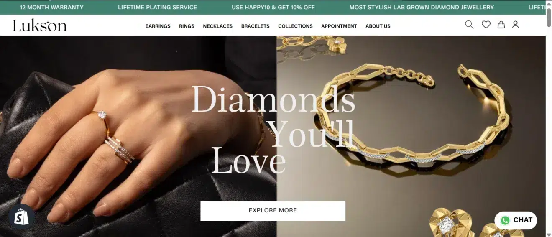Open the RINGS menu
This screenshot has width=552, height=237.
point(187,26)
